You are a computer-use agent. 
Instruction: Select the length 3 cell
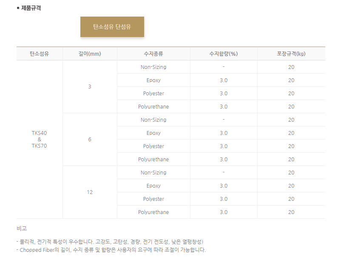tap(90, 87)
